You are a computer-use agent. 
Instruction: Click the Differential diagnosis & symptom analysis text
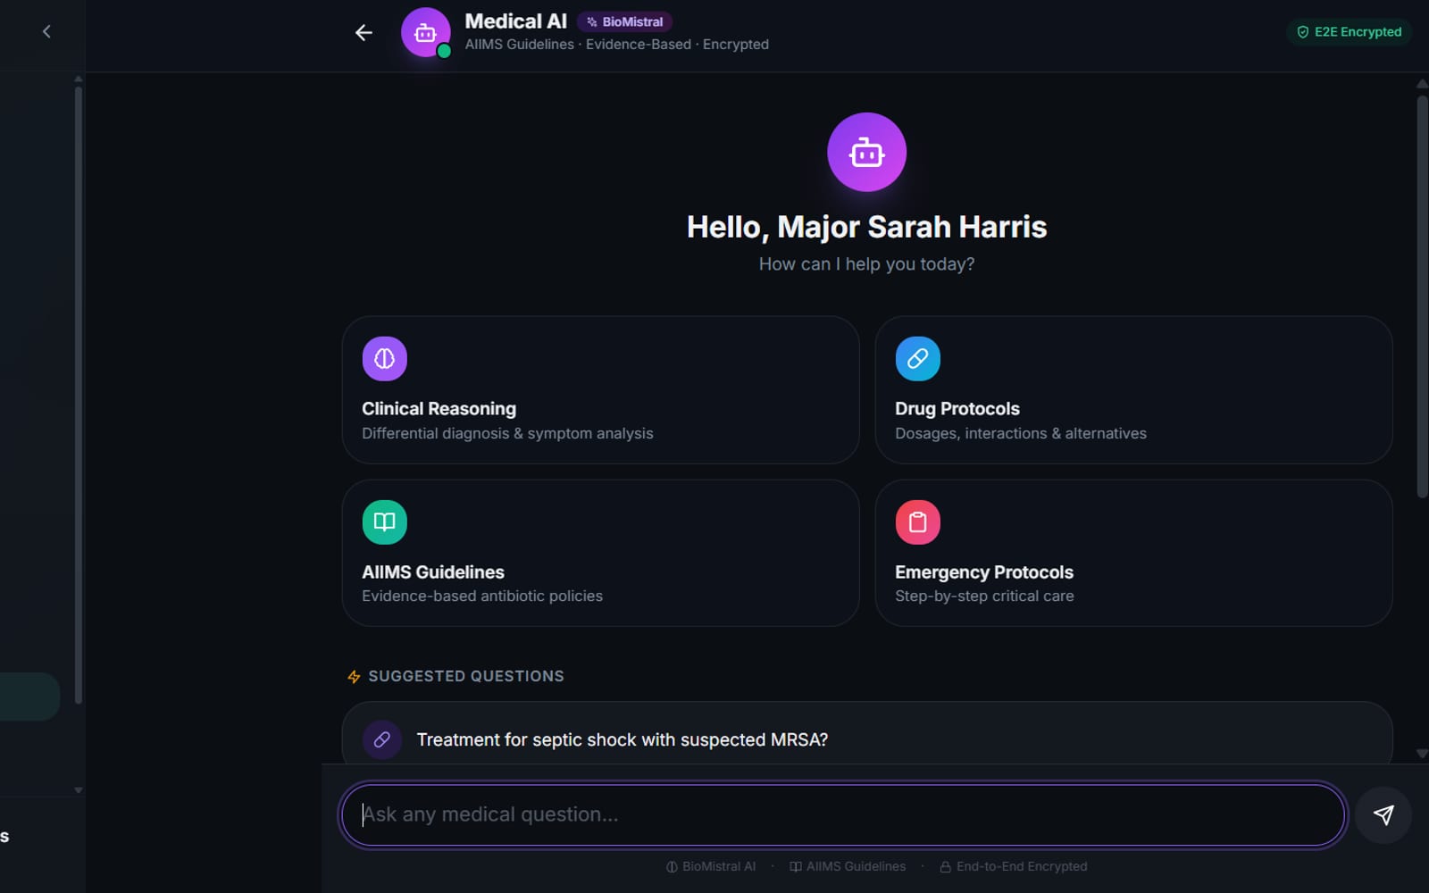point(507,433)
